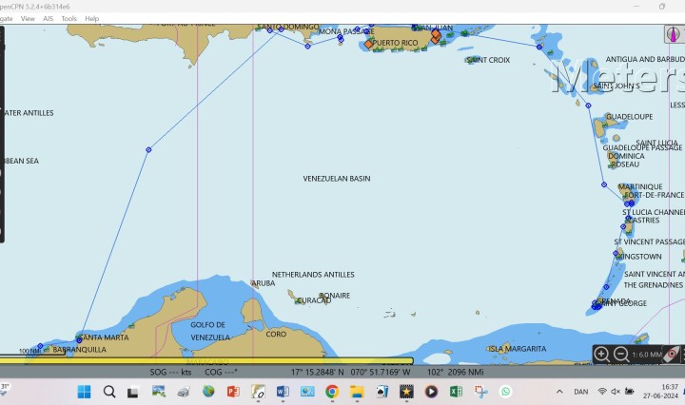Open the AIS menu

(49, 18)
